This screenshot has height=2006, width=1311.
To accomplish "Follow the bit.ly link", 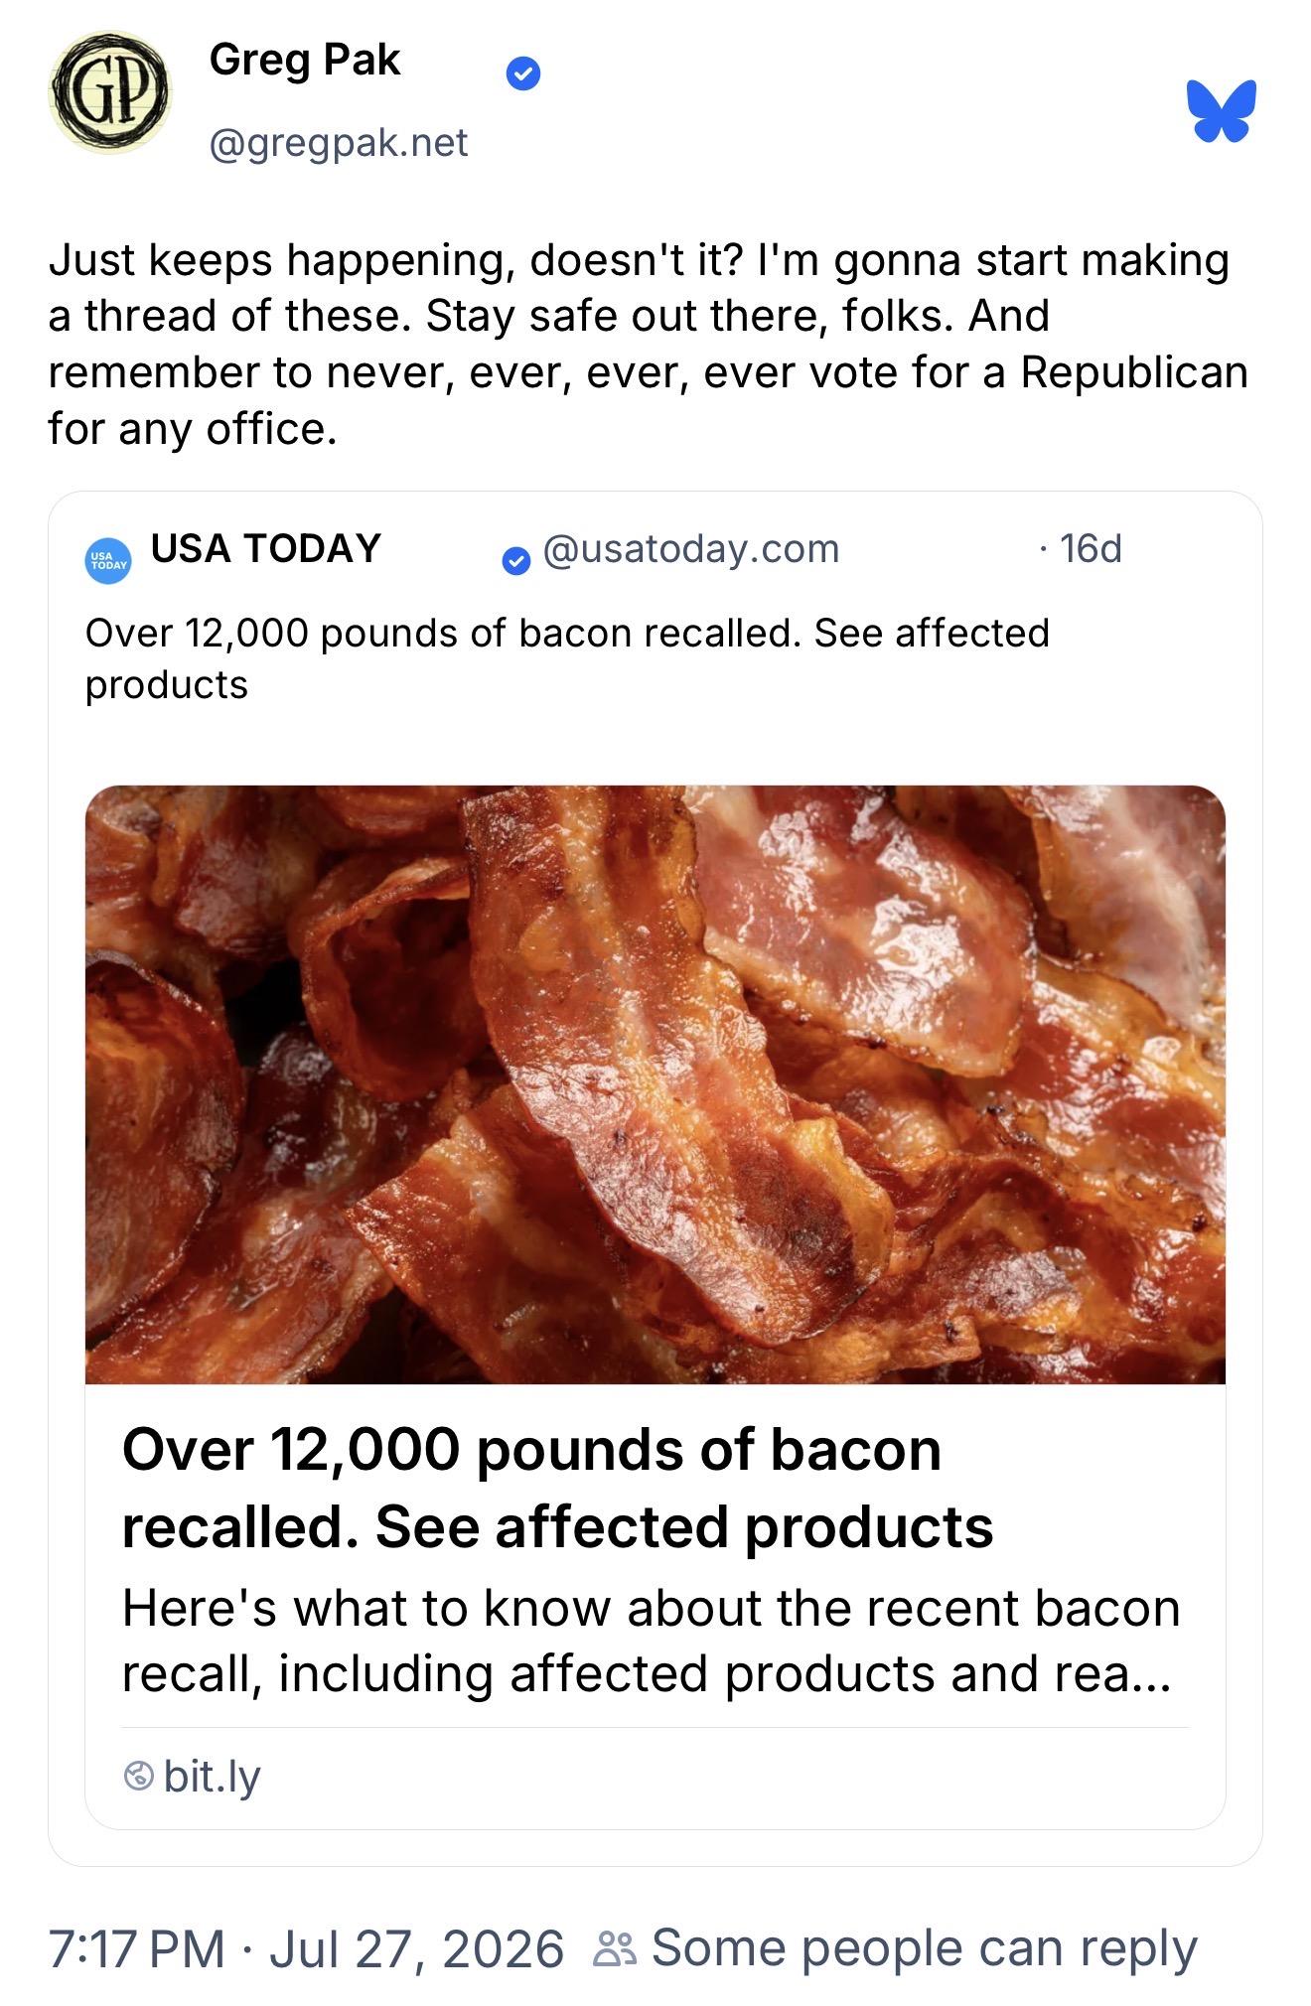I will coord(212,1776).
